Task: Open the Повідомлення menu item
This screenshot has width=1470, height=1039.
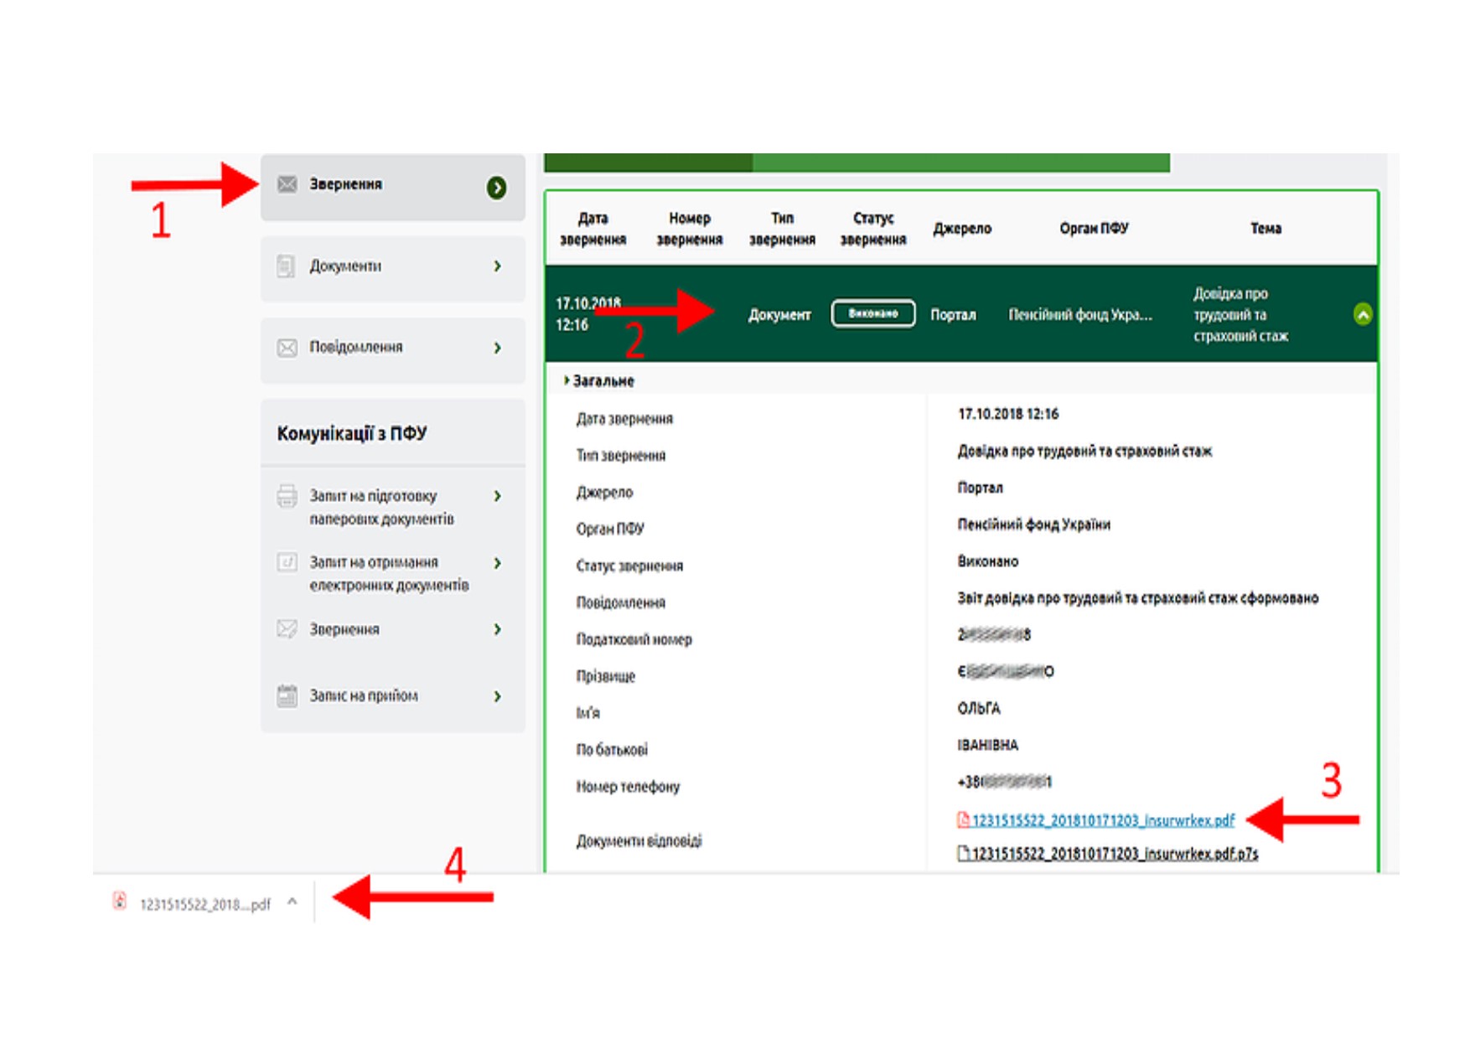Action: click(355, 348)
